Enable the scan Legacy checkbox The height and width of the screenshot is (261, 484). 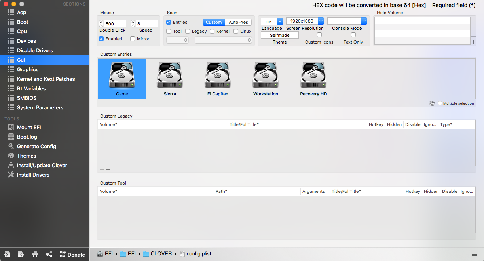[188, 31]
